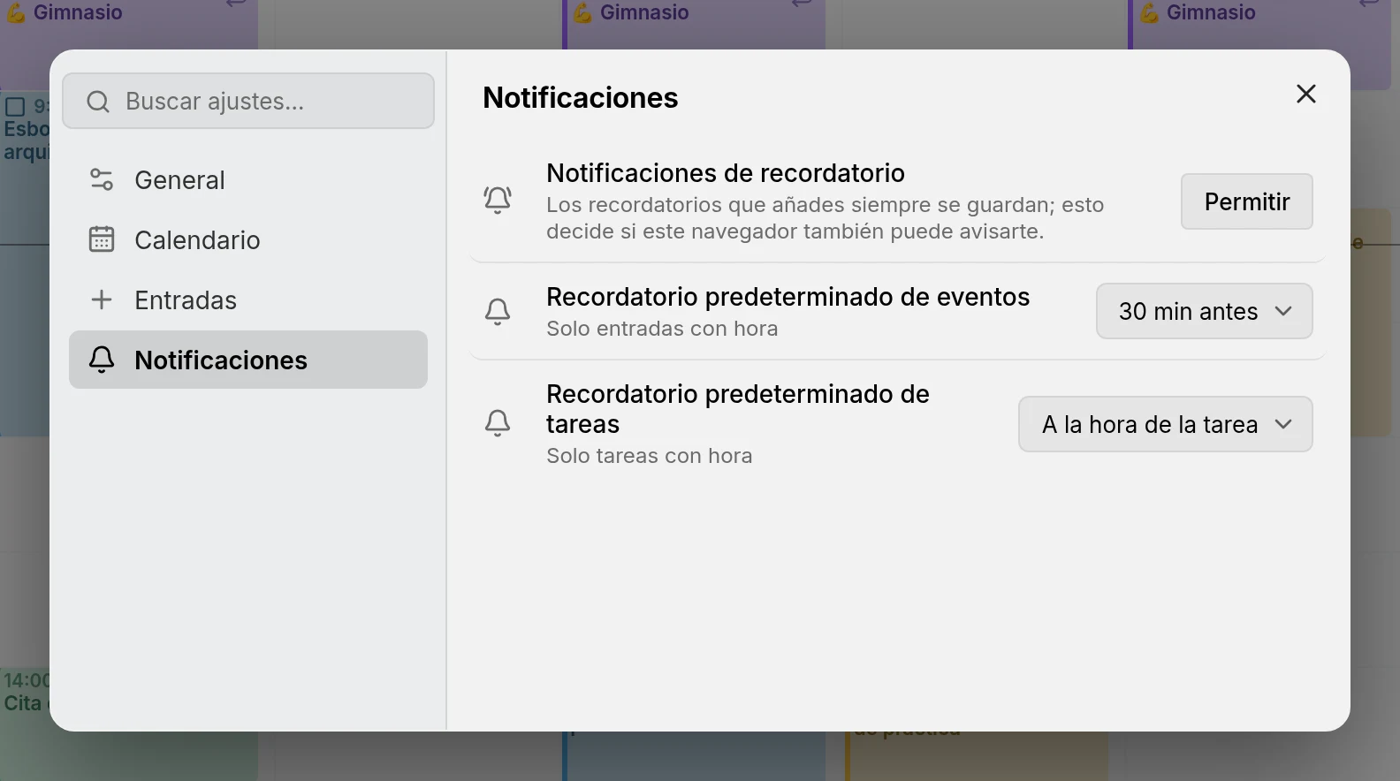Click the ringing bell icon for reminder notifications
1400x781 pixels.
[498, 201]
